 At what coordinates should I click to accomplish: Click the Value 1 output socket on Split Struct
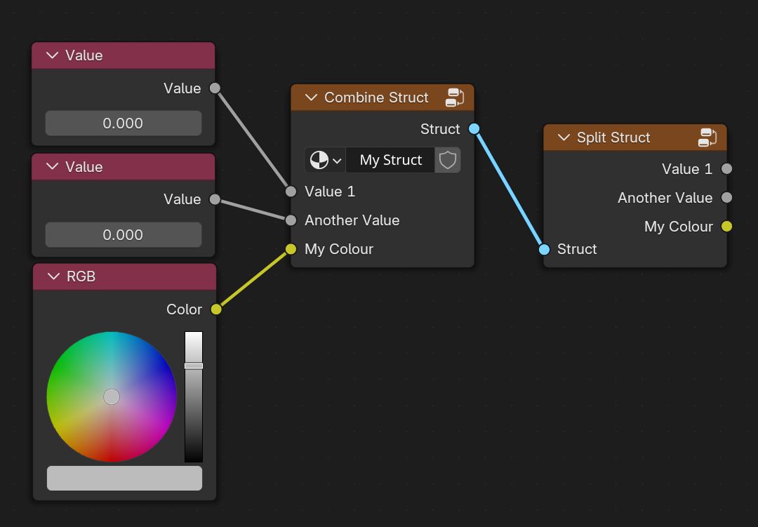[x=726, y=168]
